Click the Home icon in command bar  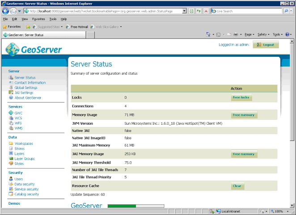coord(208,34)
